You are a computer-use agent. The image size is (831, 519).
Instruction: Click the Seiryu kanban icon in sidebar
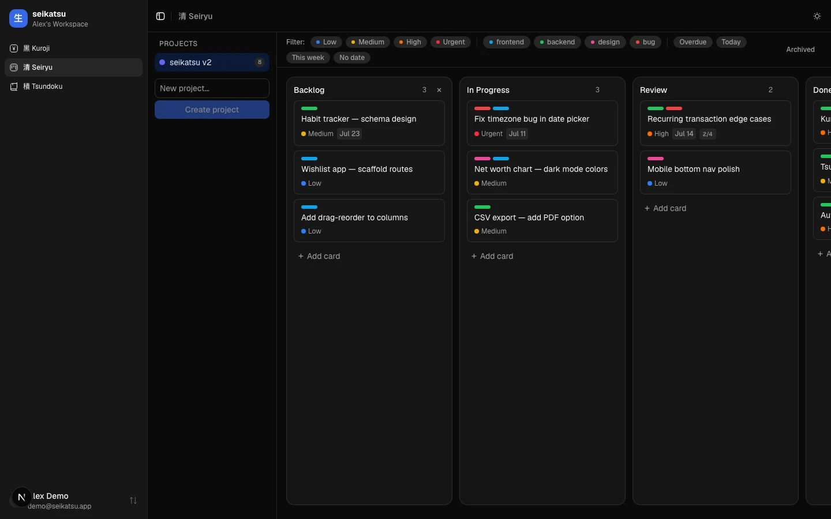(14, 67)
